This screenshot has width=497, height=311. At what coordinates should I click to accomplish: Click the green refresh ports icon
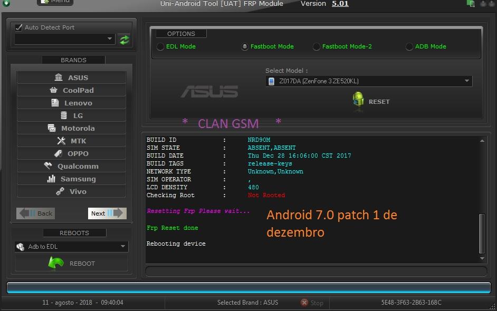tap(125, 40)
